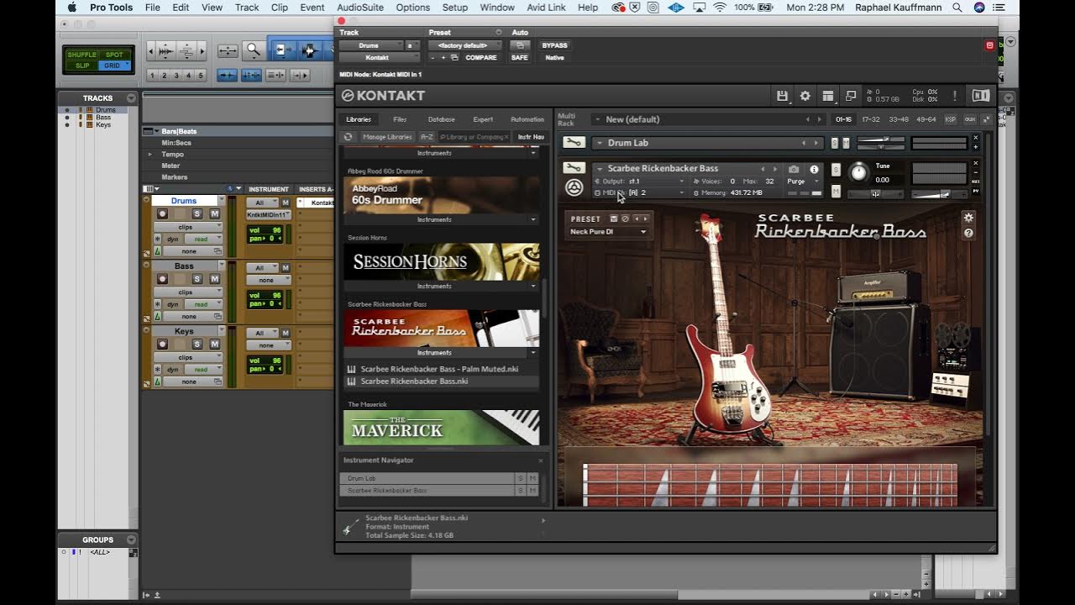Select Scarbee Rickenbacker Bass - Palm Muted.nki
The width and height of the screenshot is (1075, 605).
click(x=441, y=369)
